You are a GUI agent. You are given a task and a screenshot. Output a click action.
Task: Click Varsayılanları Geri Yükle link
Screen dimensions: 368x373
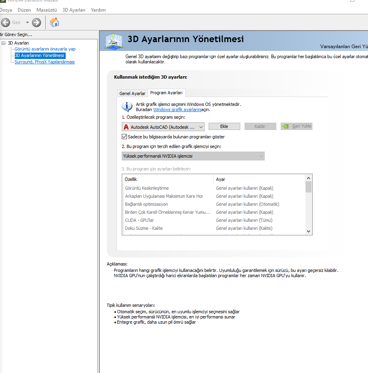tap(344, 47)
